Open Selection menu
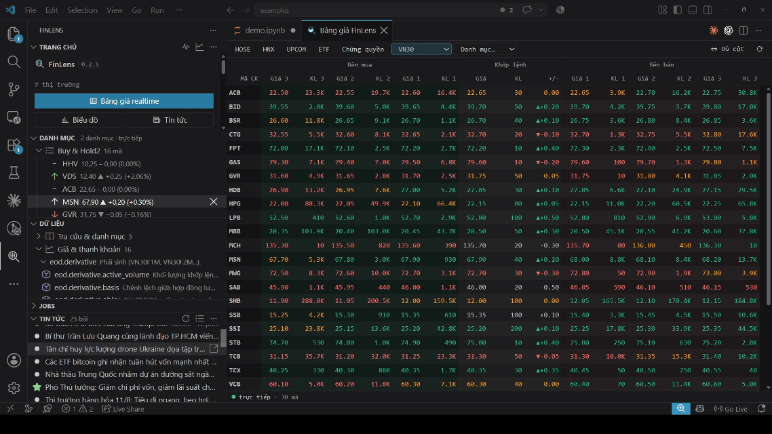Viewport: 772px width, 434px height. tap(82, 10)
